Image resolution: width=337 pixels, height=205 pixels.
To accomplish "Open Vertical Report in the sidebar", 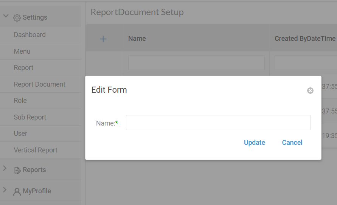I will point(36,150).
